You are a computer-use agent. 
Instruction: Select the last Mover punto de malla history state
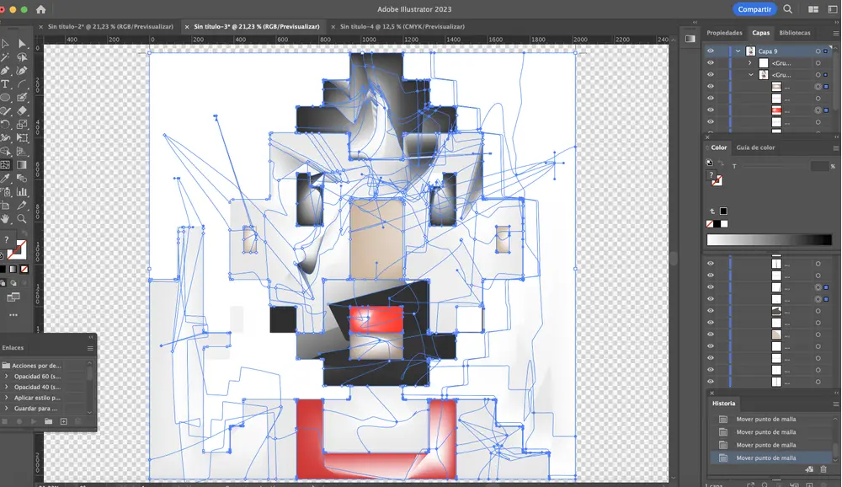(x=765, y=458)
